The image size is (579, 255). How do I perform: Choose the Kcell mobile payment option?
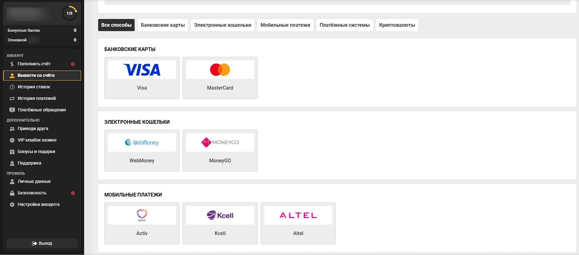(220, 223)
